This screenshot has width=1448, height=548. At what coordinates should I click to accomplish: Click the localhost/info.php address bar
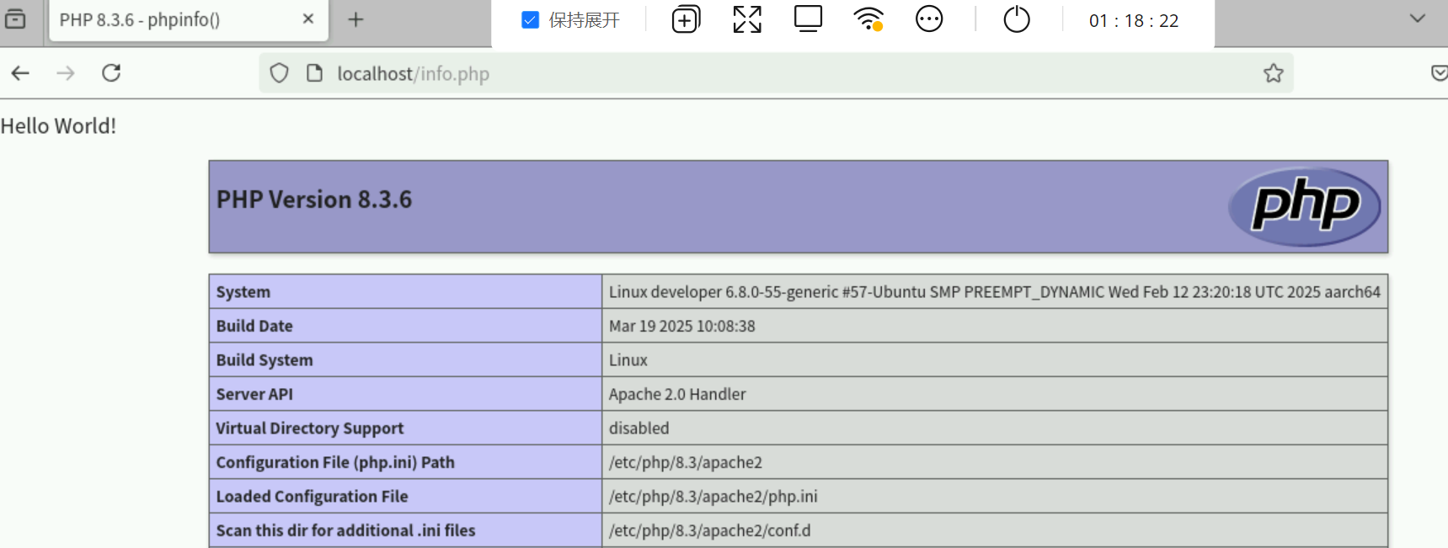coord(775,73)
